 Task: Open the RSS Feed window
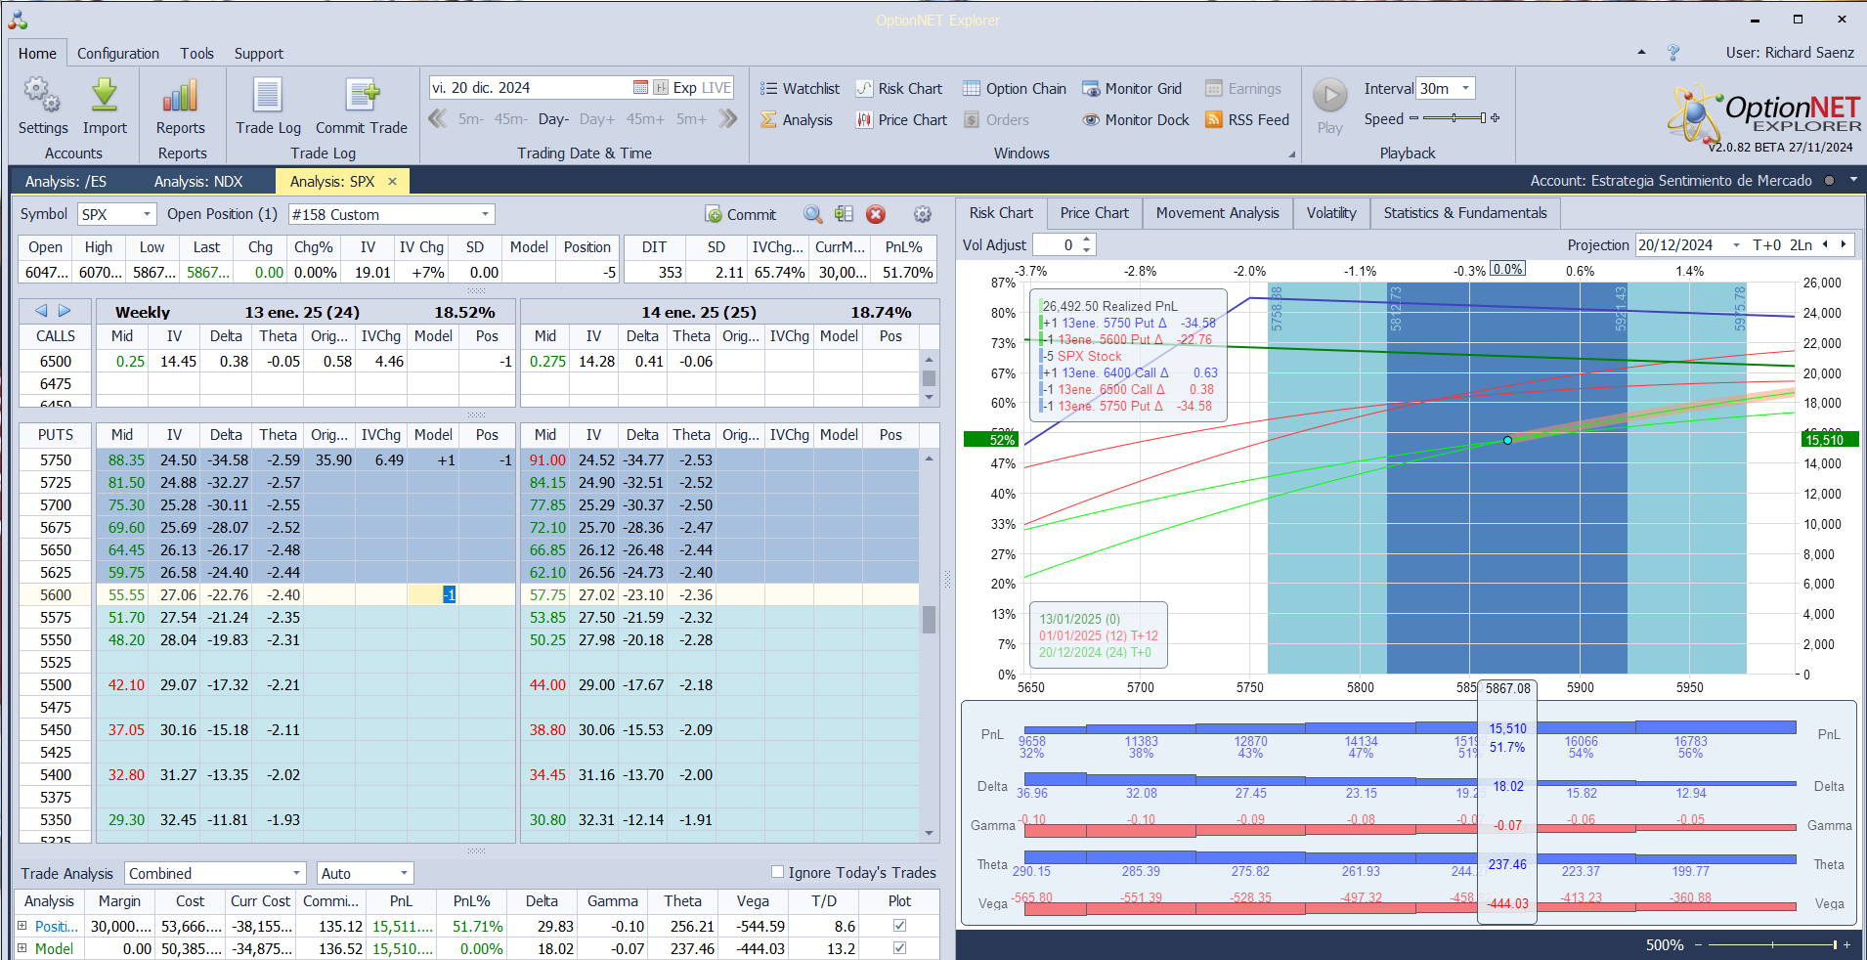point(1247,120)
